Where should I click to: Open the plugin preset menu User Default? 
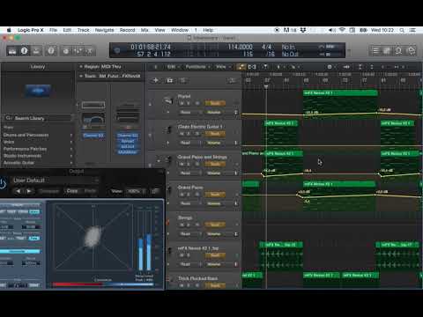coord(56,181)
